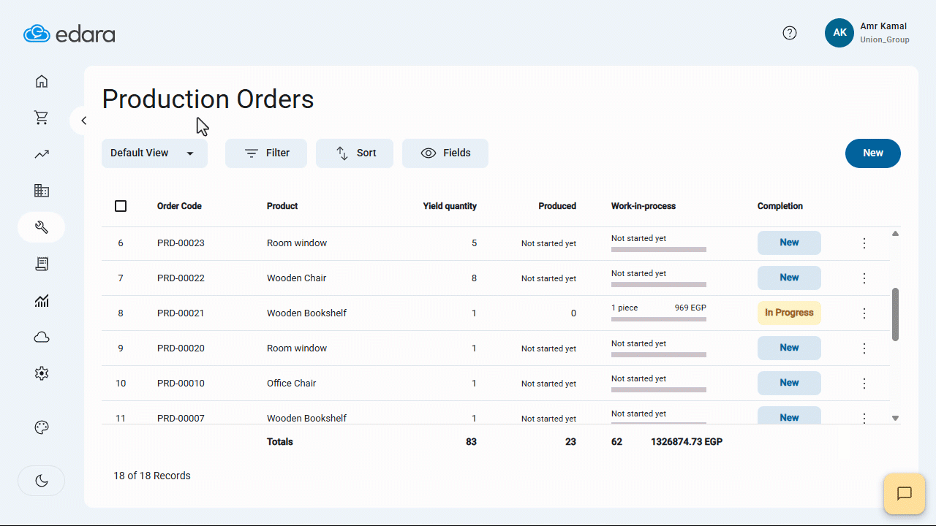Click the scroll down arrow of table
The image size is (936, 526).
click(895, 419)
